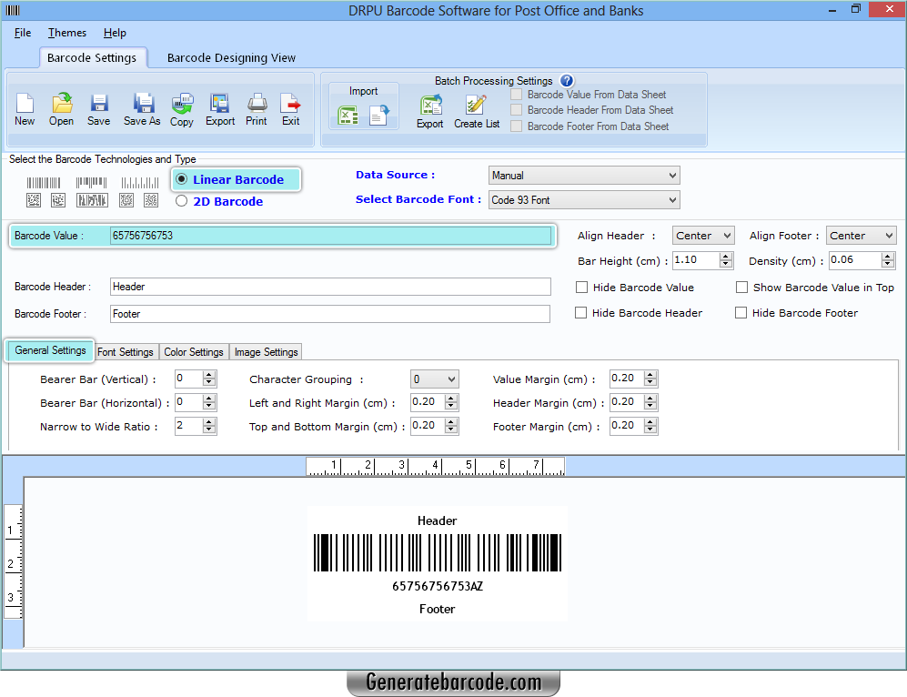Check Hide Barcode Value
The width and height of the screenshot is (907, 697).
[582, 288]
